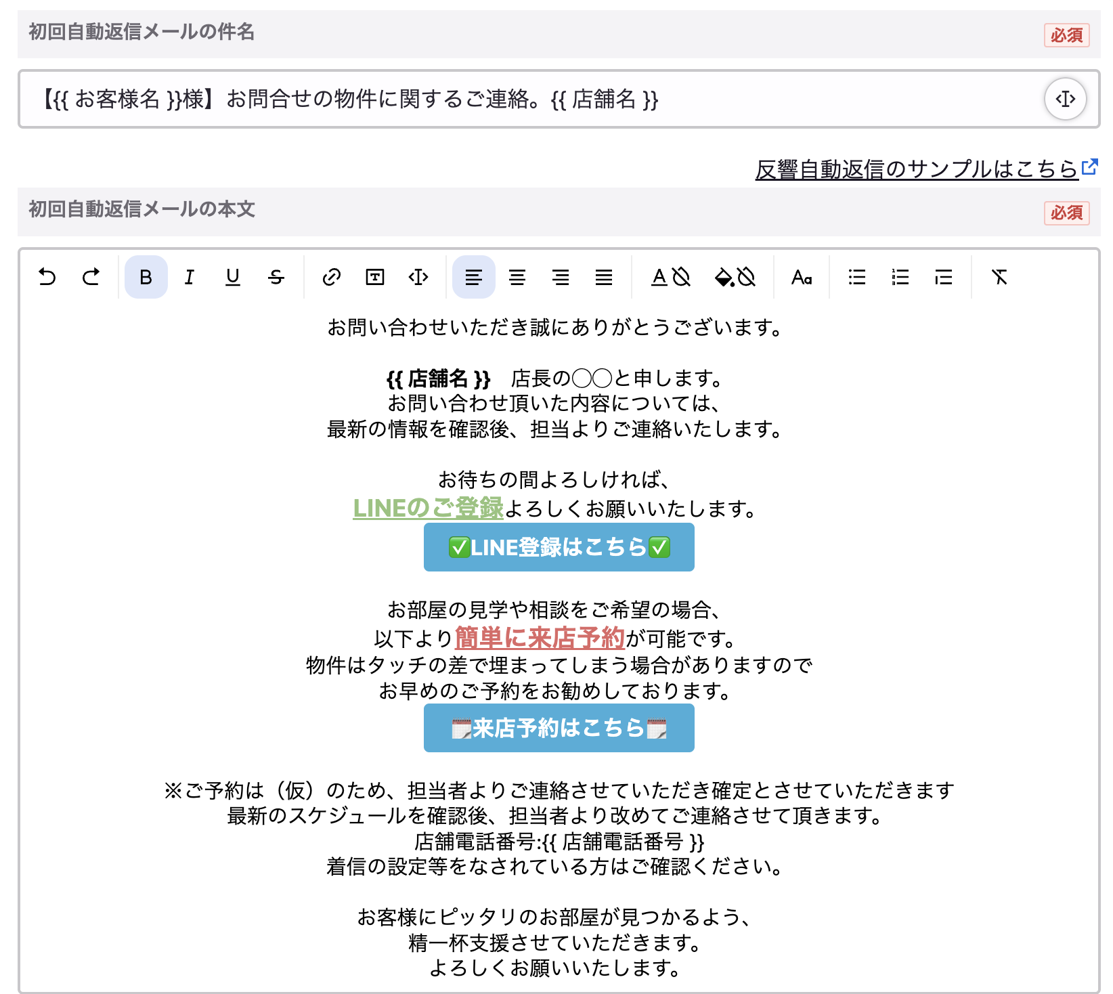The image size is (1113, 994).
Task: Click the 初回自動返信メールの件名 label
Action: 141,32
